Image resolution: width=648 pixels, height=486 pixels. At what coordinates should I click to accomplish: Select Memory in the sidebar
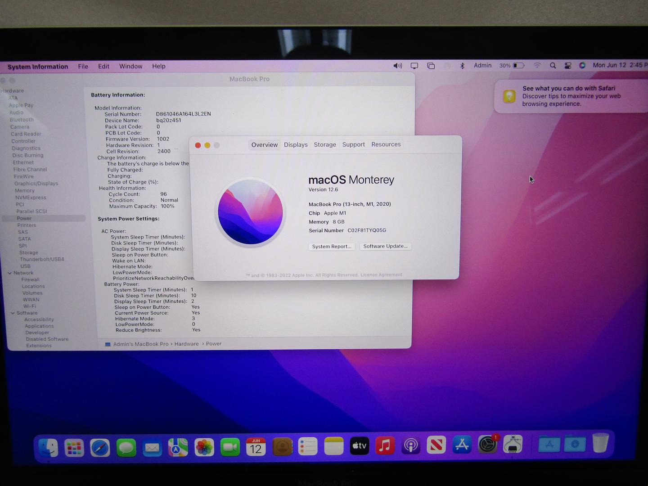point(24,191)
